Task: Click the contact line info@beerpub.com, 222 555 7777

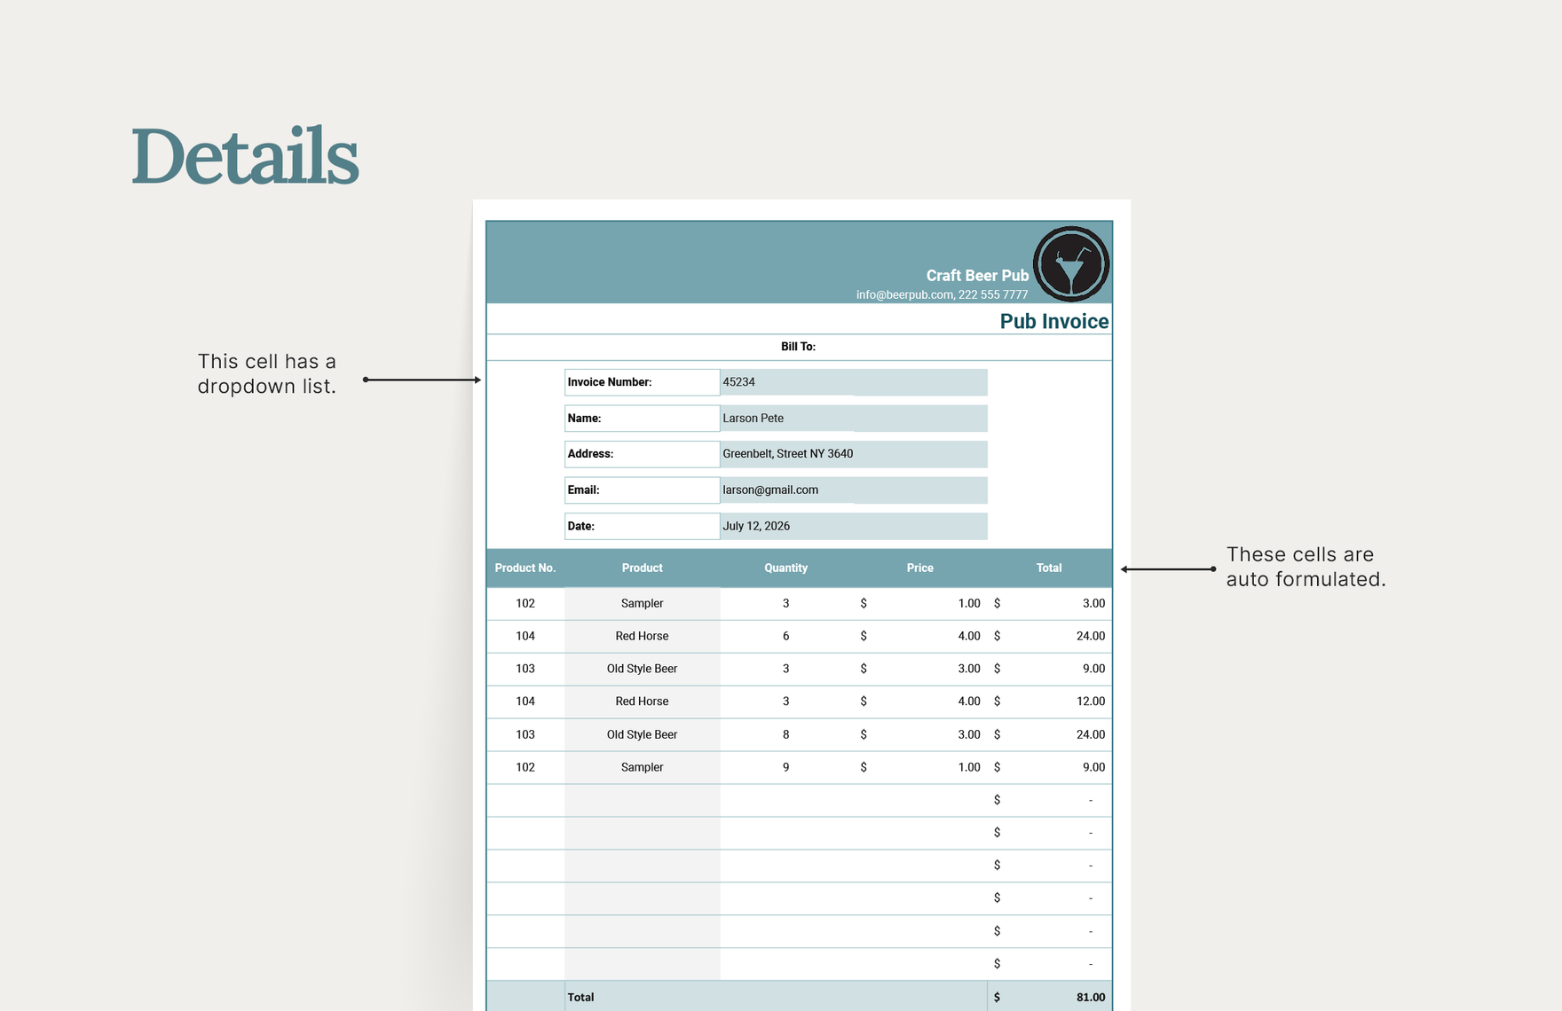Action: 942,294
